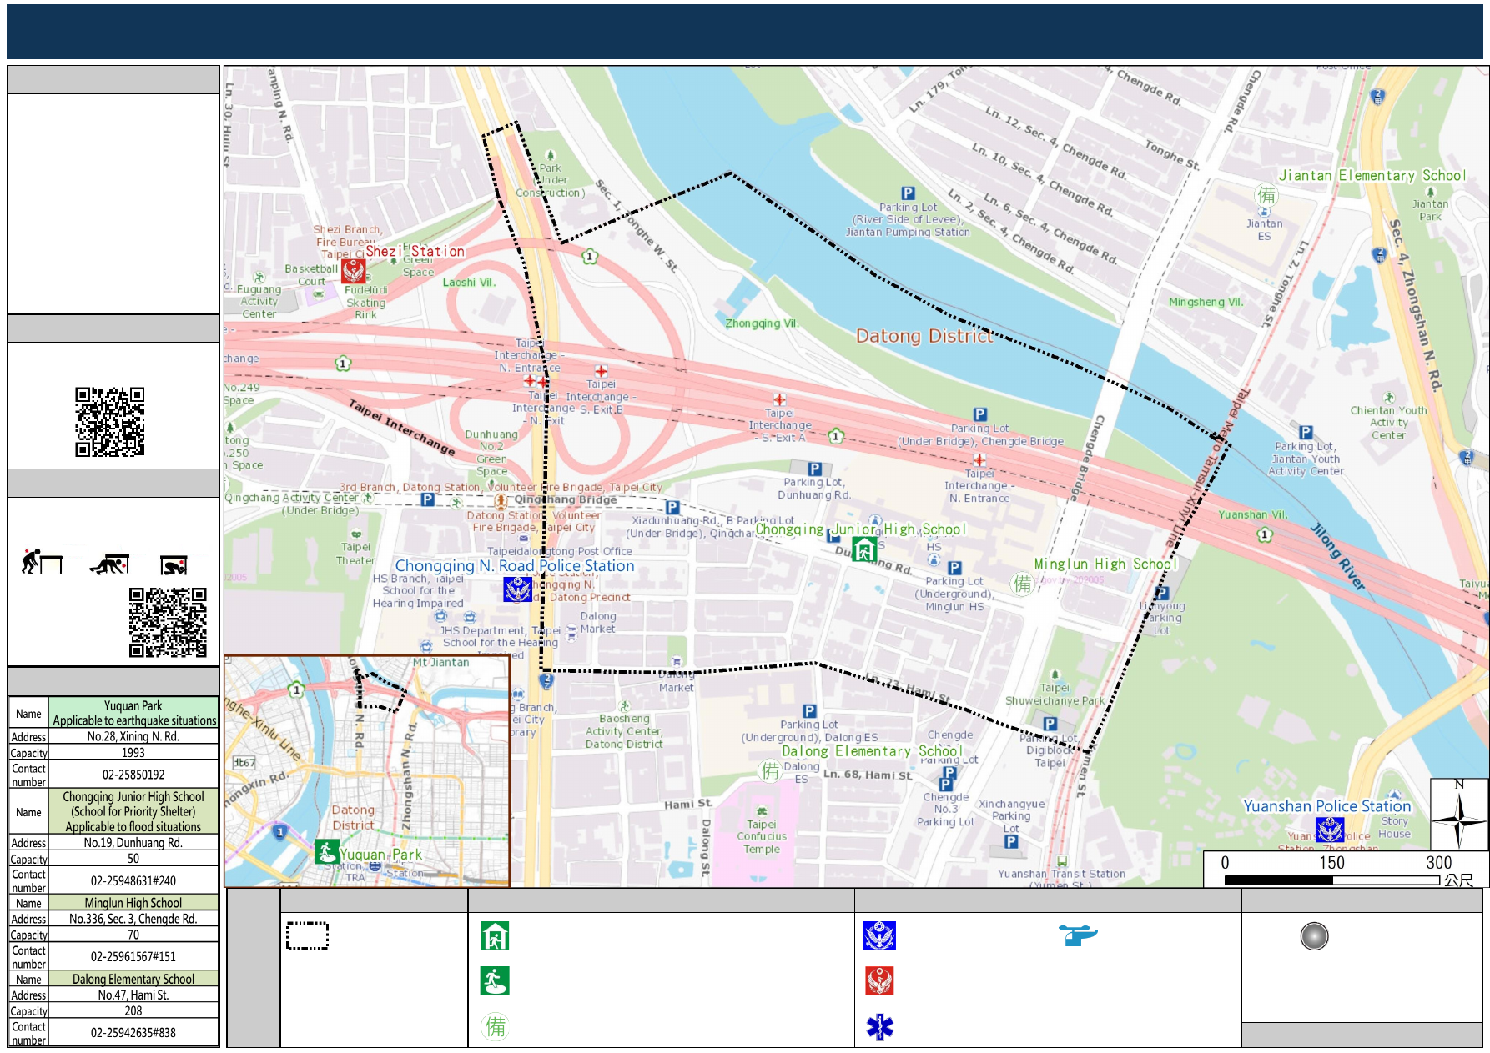Click the 'drop' earthquake drill pictogram (first figure)

point(42,562)
